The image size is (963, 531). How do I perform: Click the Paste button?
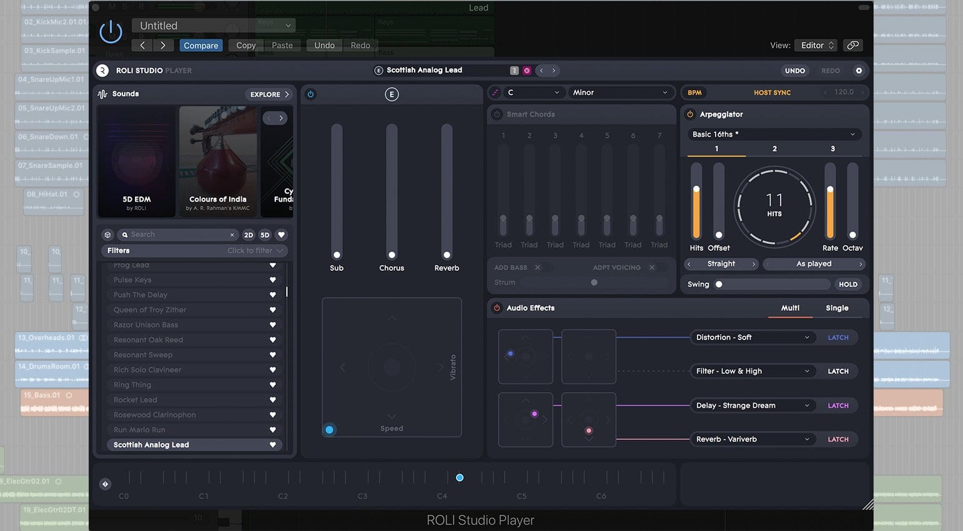pos(282,45)
